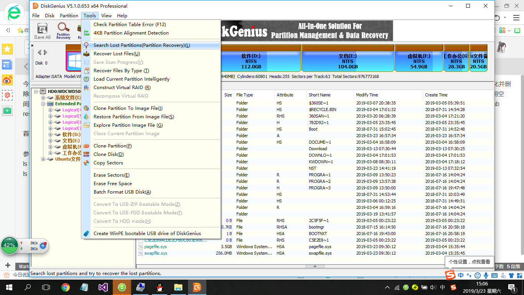Choose Create WinPE bootable USB drive
524x295 pixels.
151,234
